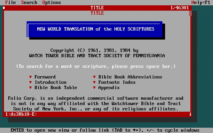
Task: Click the bottom hint line starting with ENTER
Action: pos(105,130)
